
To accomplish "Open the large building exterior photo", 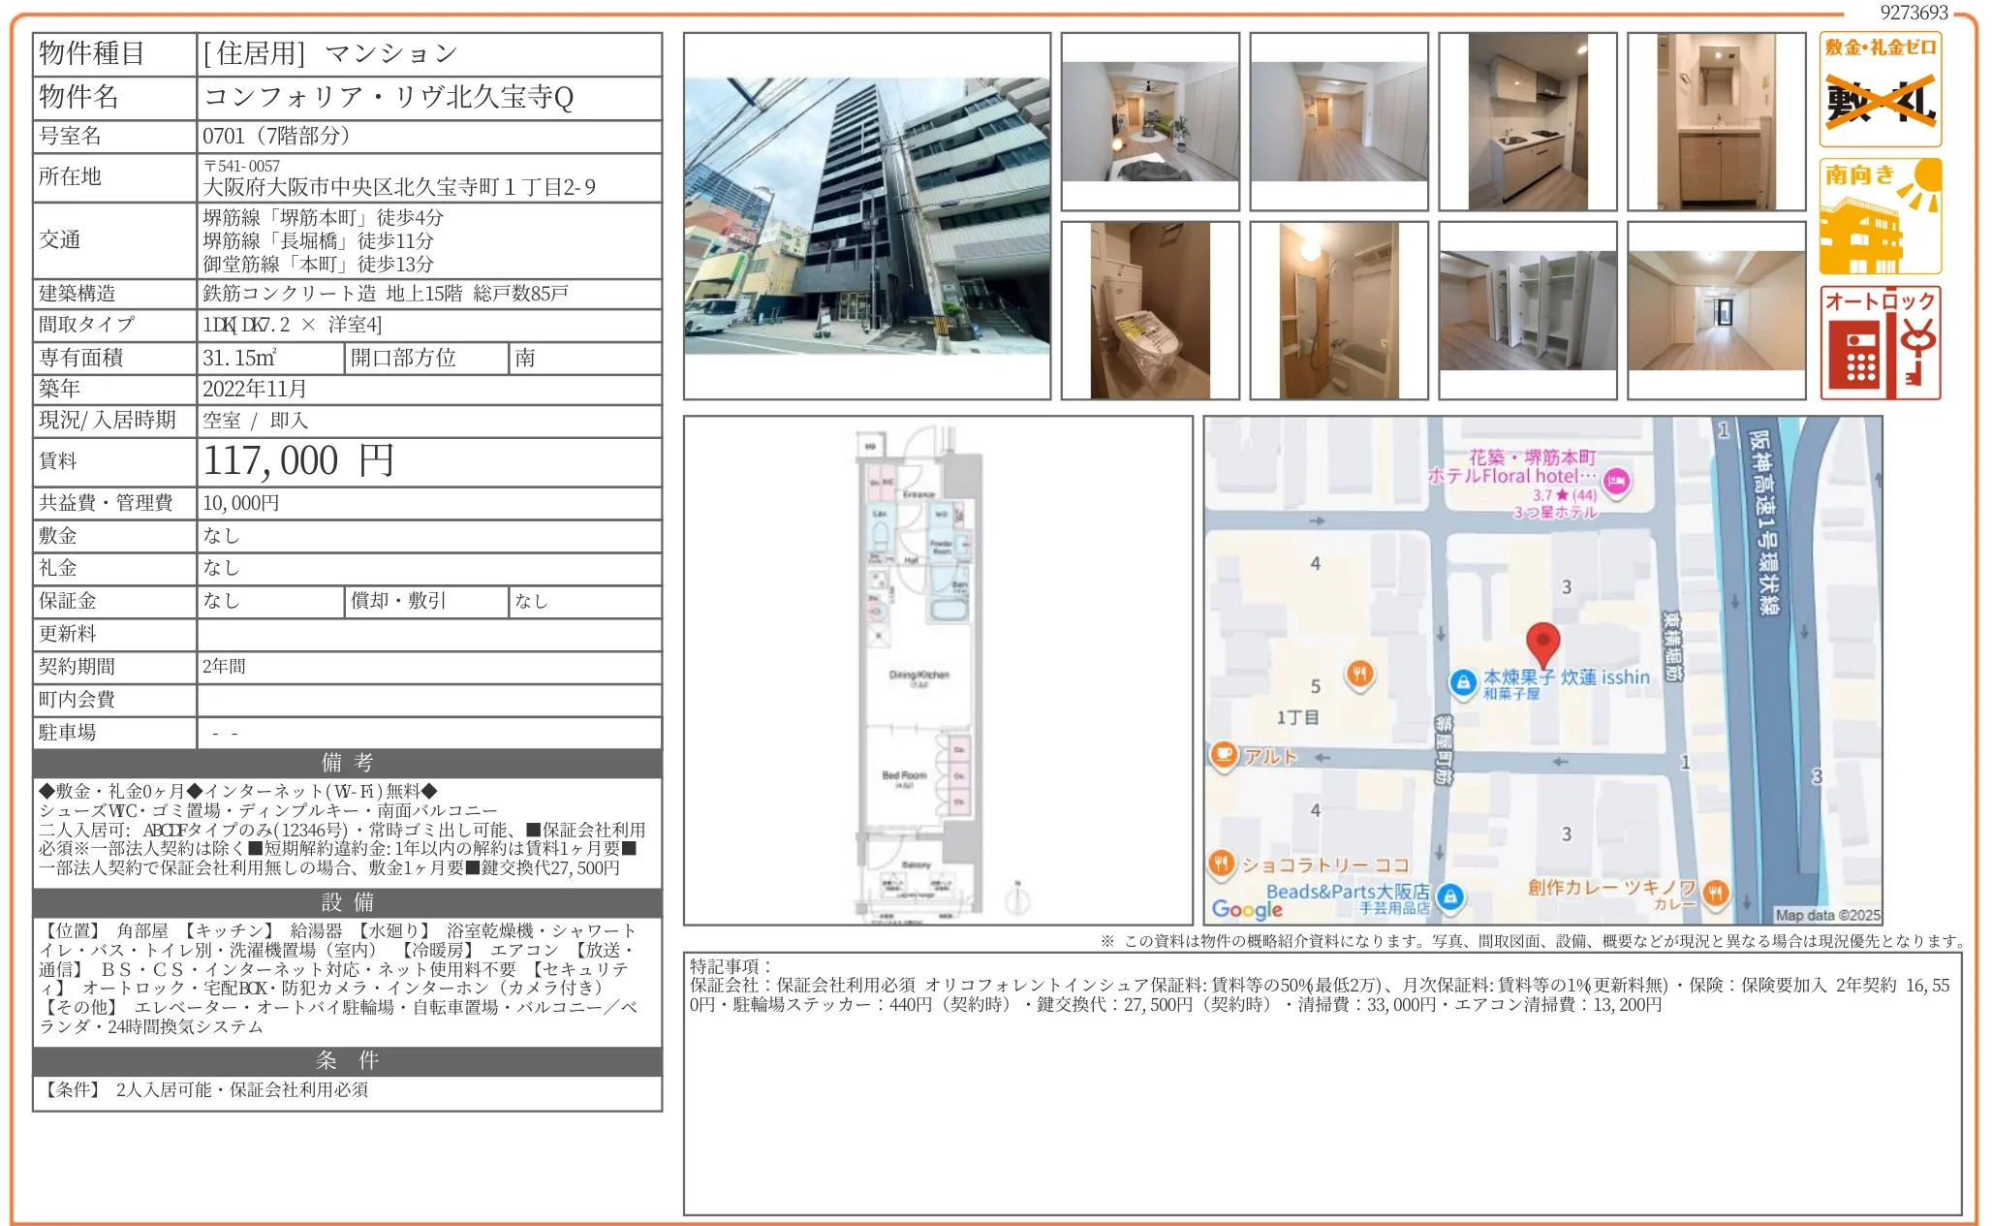I will pos(866,216).
